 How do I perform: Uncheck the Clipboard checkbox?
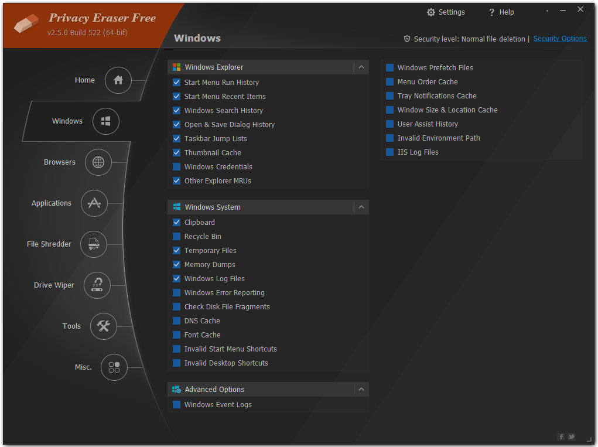tap(176, 223)
